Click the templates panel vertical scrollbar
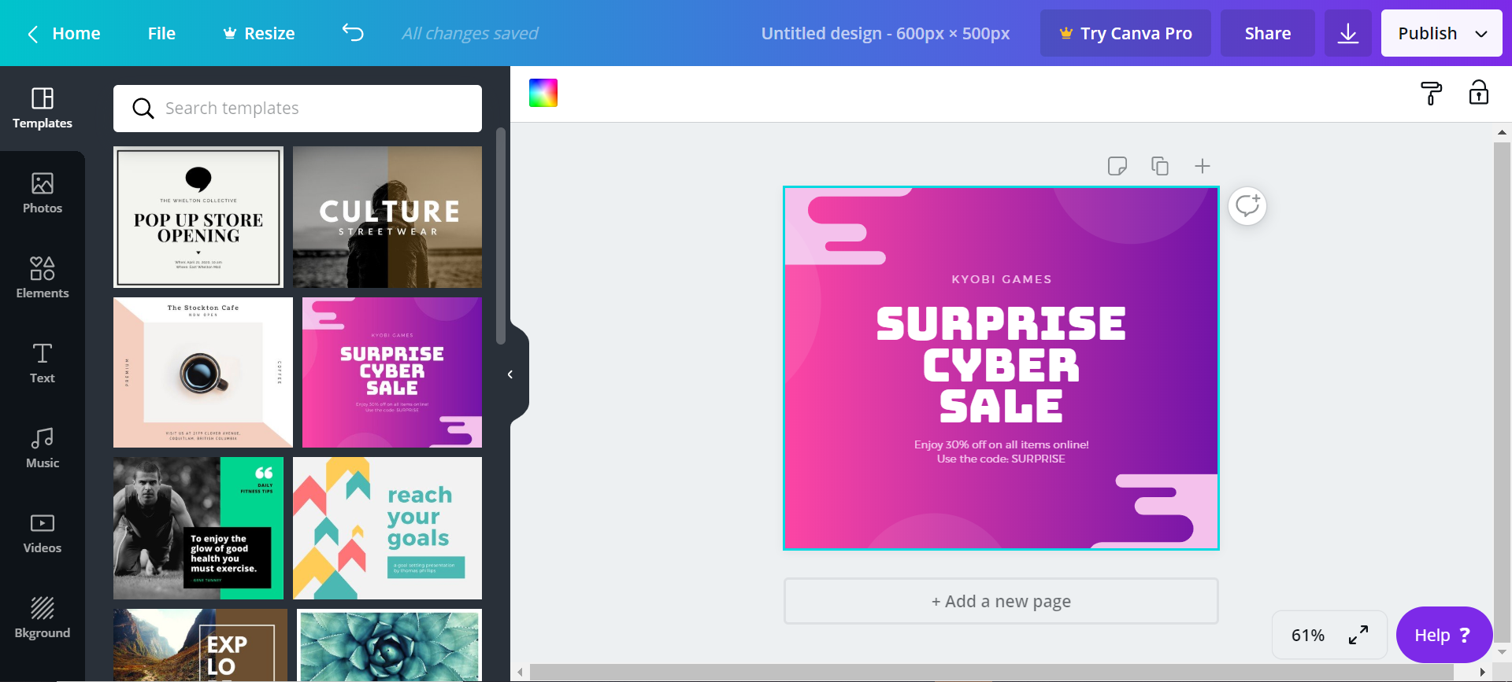This screenshot has width=1512, height=682. pos(501,236)
